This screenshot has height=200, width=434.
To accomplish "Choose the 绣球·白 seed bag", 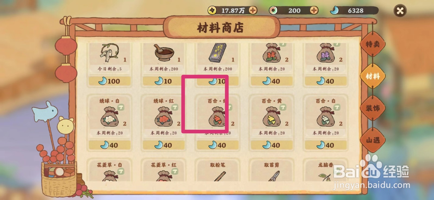I will click(110, 117).
